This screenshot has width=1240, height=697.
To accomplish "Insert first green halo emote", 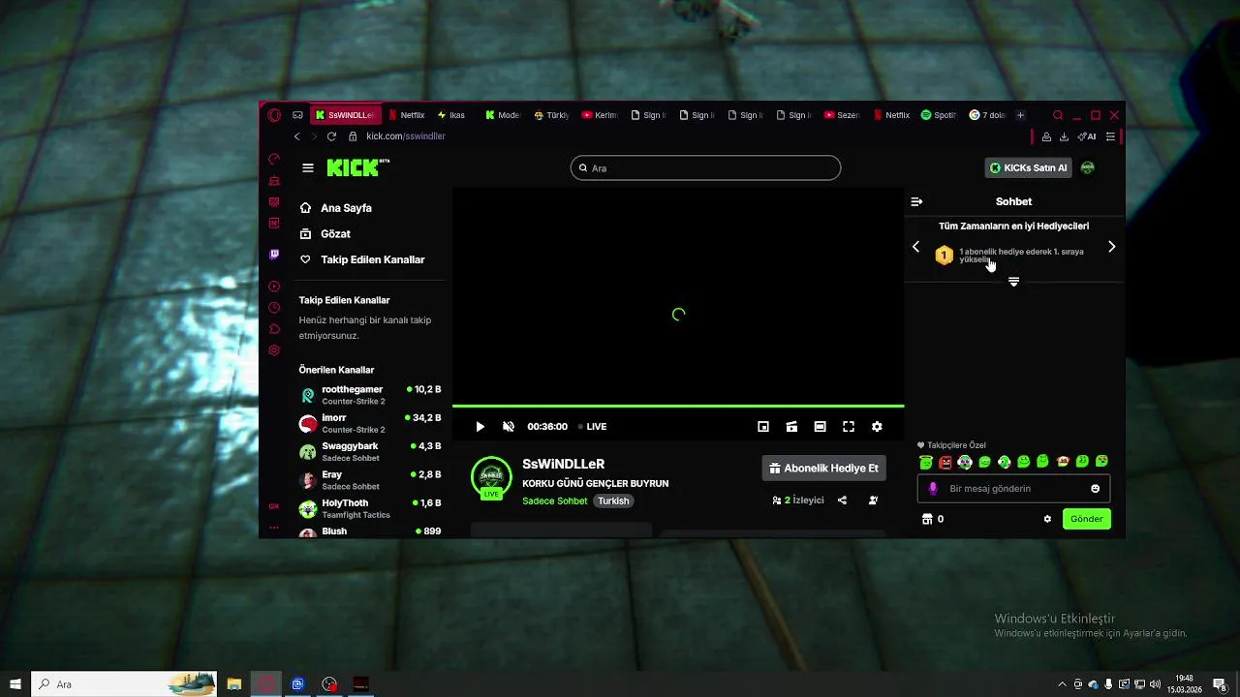I will [x=926, y=462].
